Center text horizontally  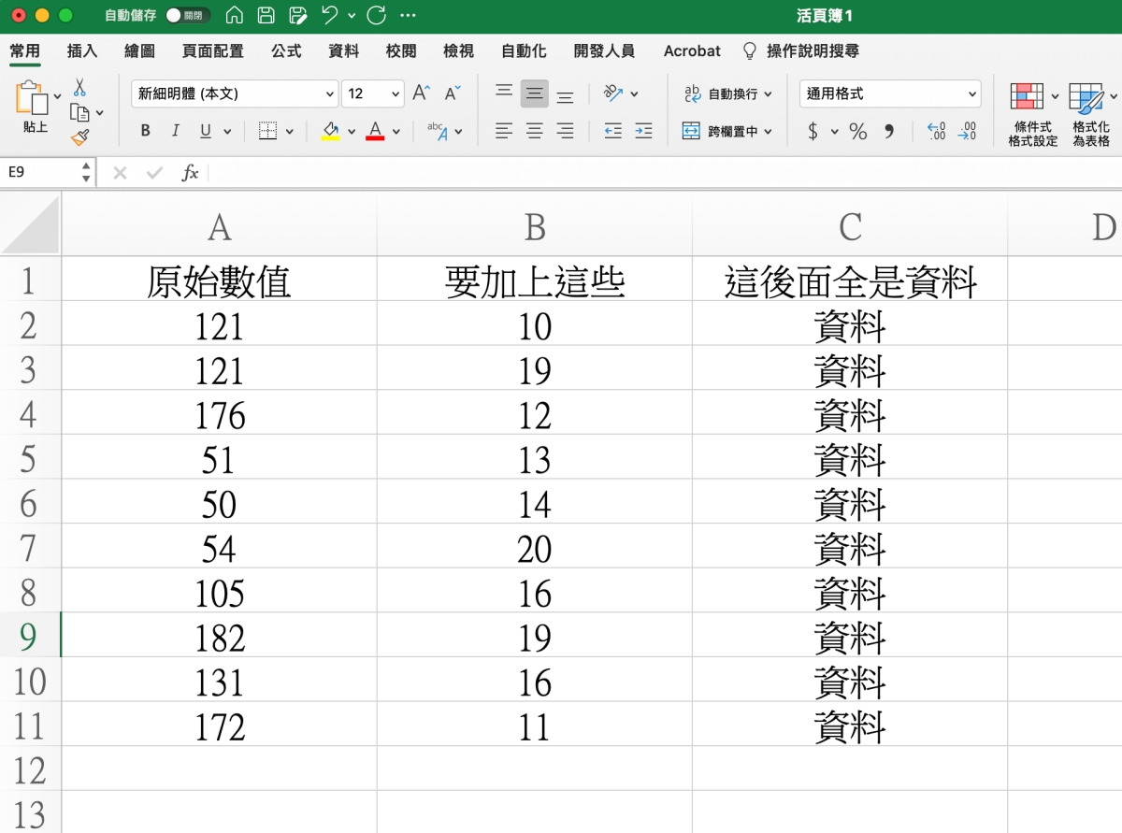[x=535, y=131]
